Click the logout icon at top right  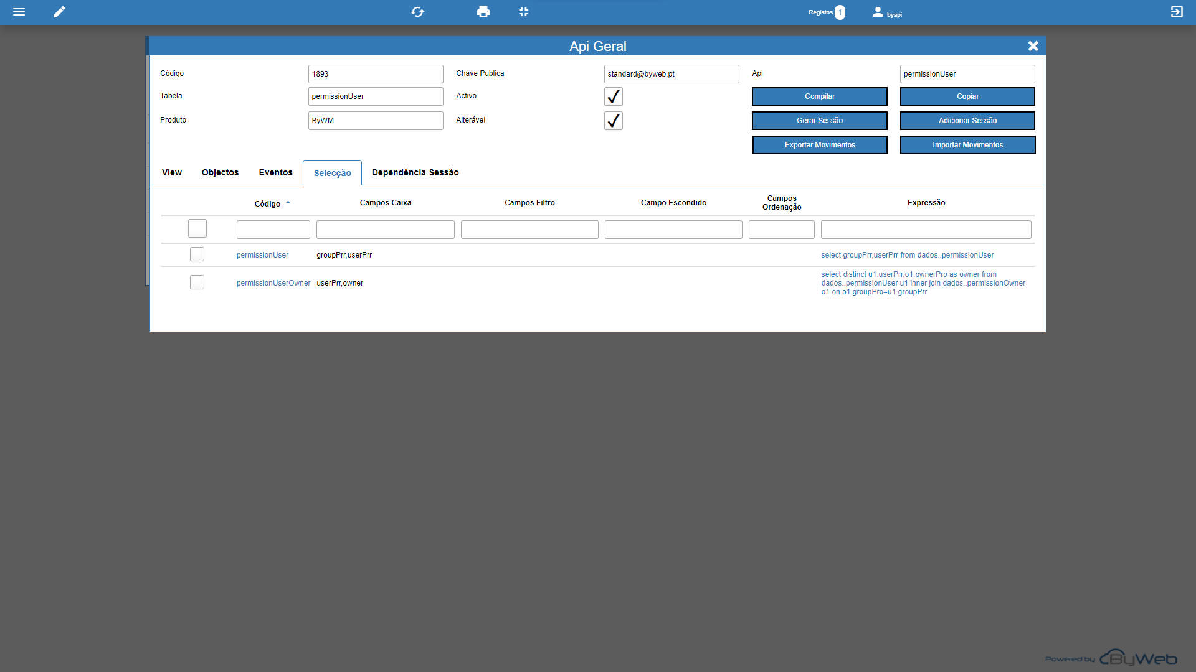(x=1176, y=12)
